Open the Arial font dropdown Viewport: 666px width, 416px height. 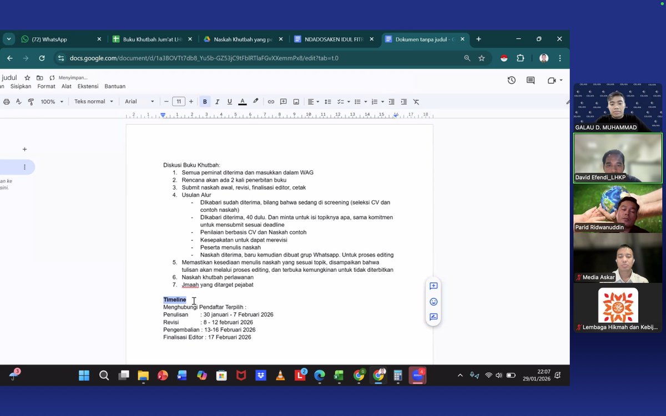pyautogui.click(x=139, y=102)
